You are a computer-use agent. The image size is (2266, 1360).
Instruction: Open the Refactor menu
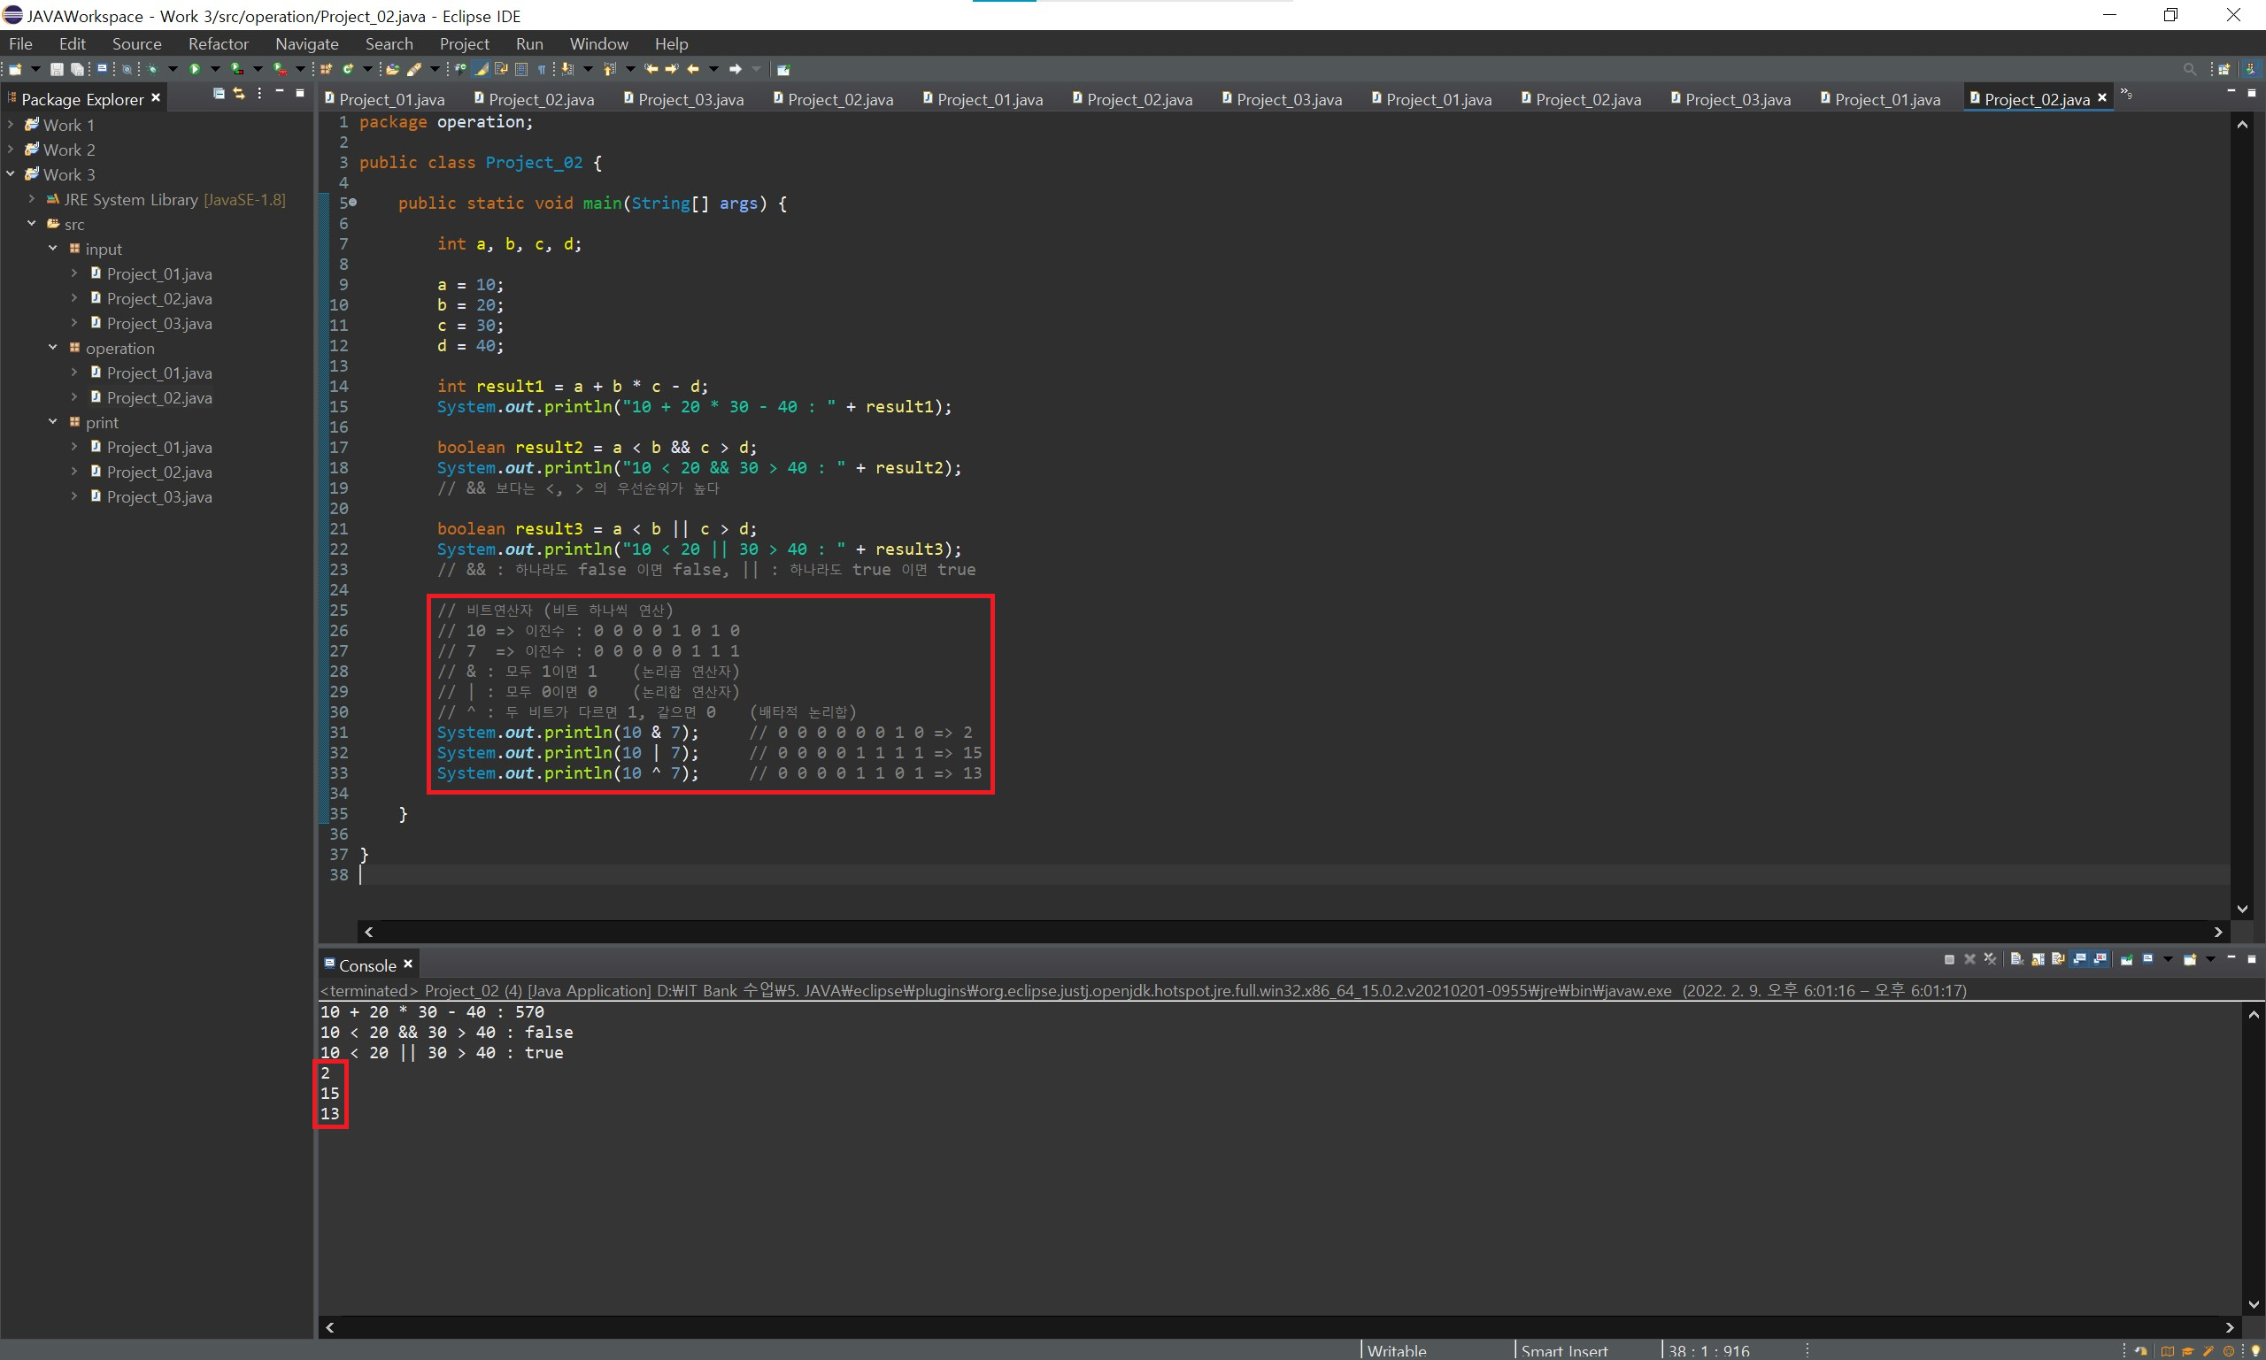(x=217, y=44)
